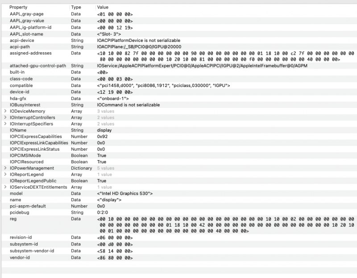Image resolution: width=357 pixels, height=278 pixels.
Task: Sort by the Property column header
Action: [18, 8]
